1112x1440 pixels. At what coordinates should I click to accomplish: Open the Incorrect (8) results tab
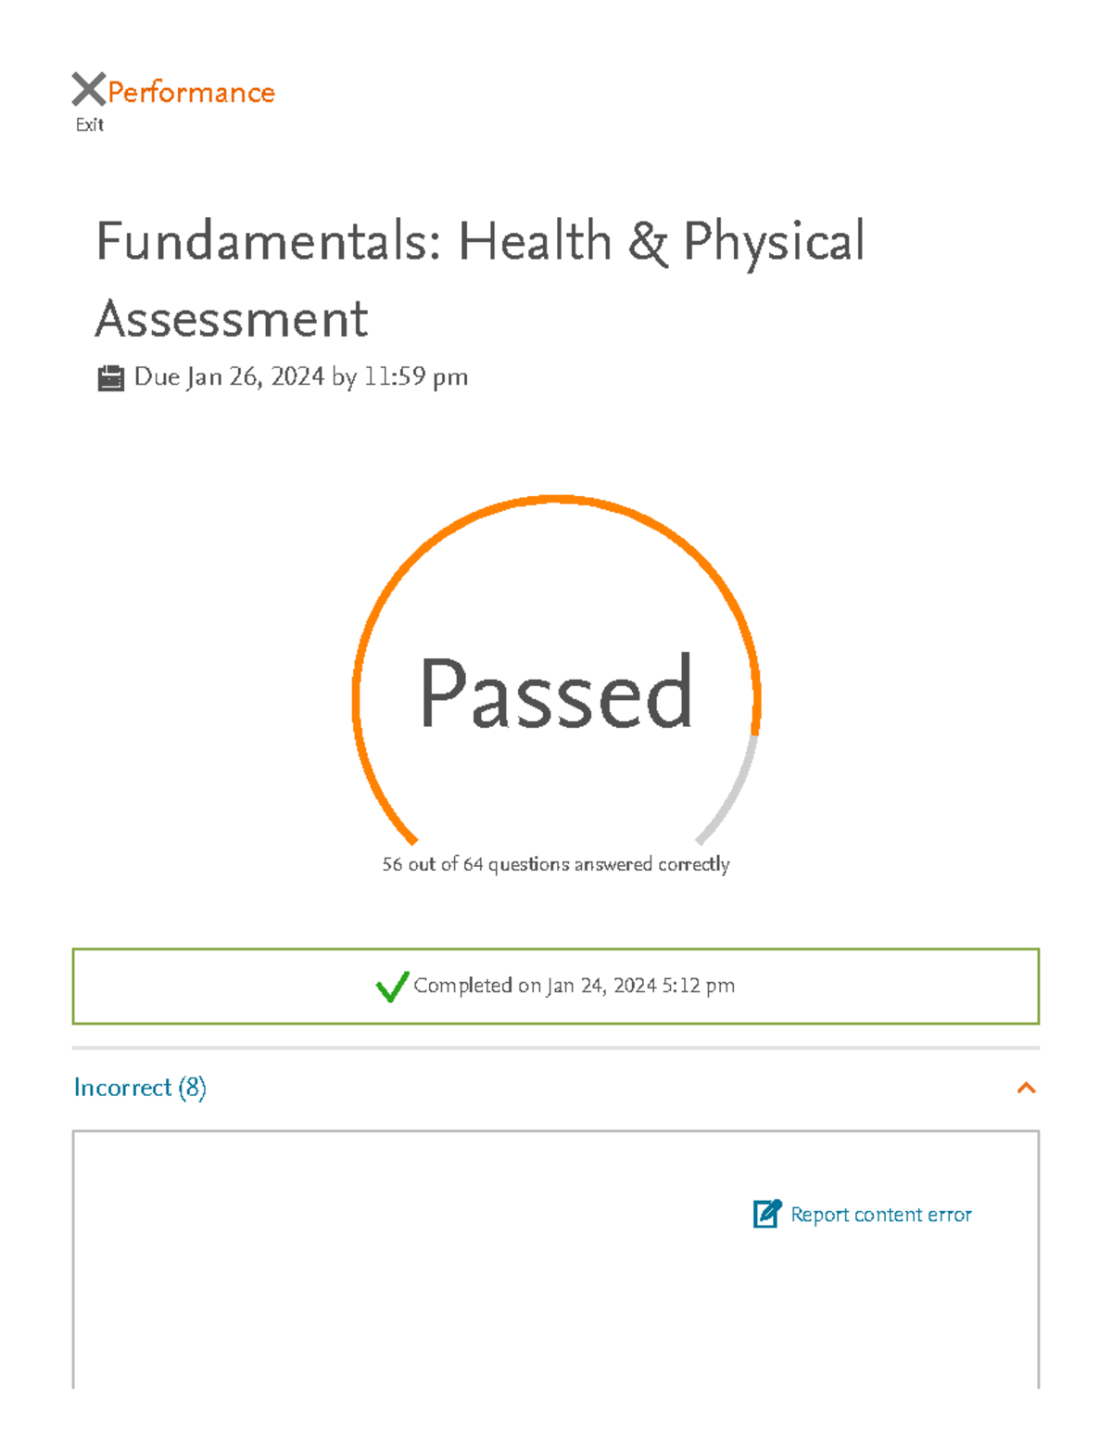(141, 1088)
